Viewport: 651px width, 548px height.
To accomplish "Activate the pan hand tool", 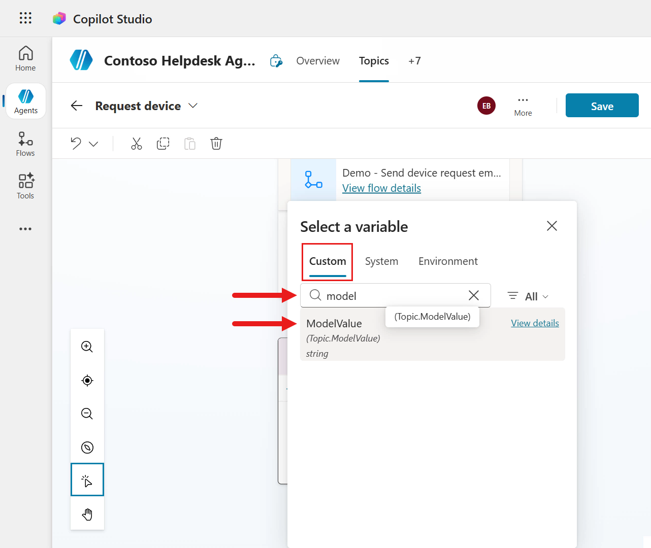I will tap(87, 514).
